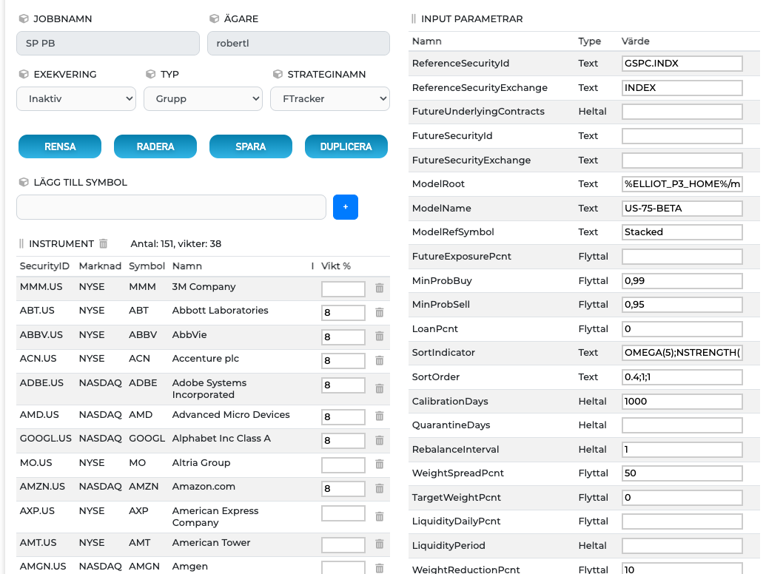766x574 pixels.
Task: Click the RebalanceInterval parameter name
Action: click(455, 449)
